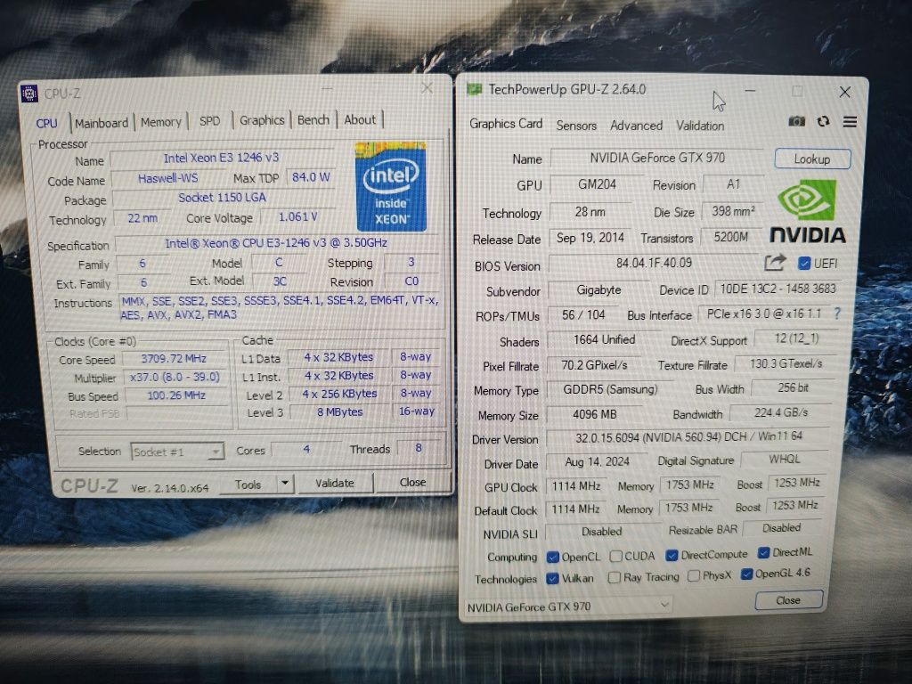Switch to the SPD tab
This screenshot has height=684, width=912.
point(209,121)
